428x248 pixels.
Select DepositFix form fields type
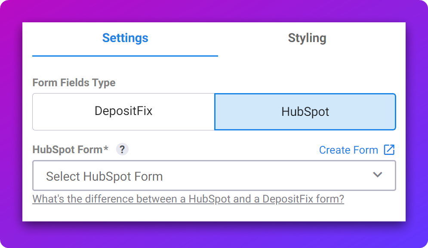coord(123,112)
